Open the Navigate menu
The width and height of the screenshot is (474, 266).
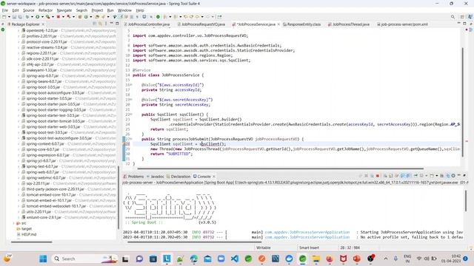[x=64, y=10]
